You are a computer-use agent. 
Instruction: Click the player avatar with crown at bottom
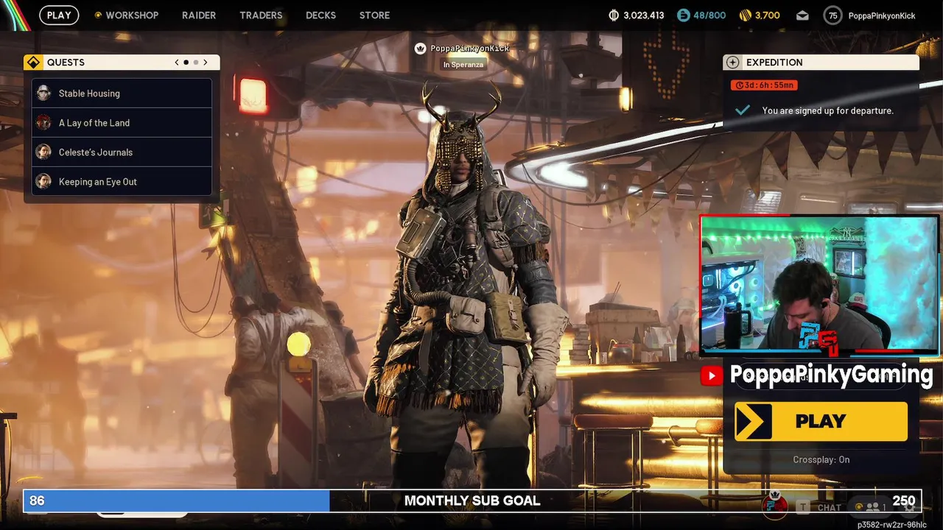pos(775,504)
